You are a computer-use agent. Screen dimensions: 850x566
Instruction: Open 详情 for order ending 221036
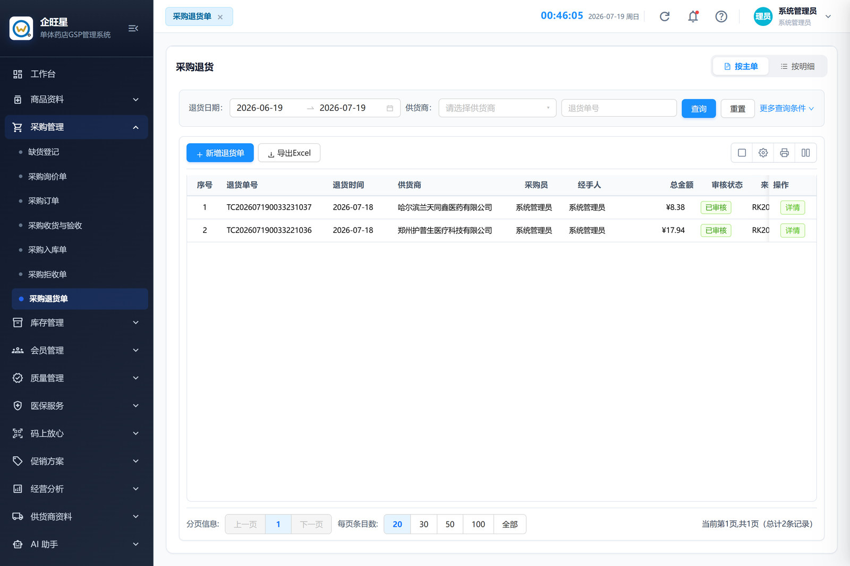click(793, 231)
